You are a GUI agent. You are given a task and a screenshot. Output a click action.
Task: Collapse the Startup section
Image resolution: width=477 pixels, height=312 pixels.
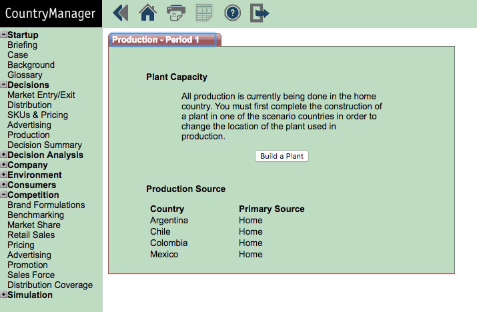click(3, 35)
